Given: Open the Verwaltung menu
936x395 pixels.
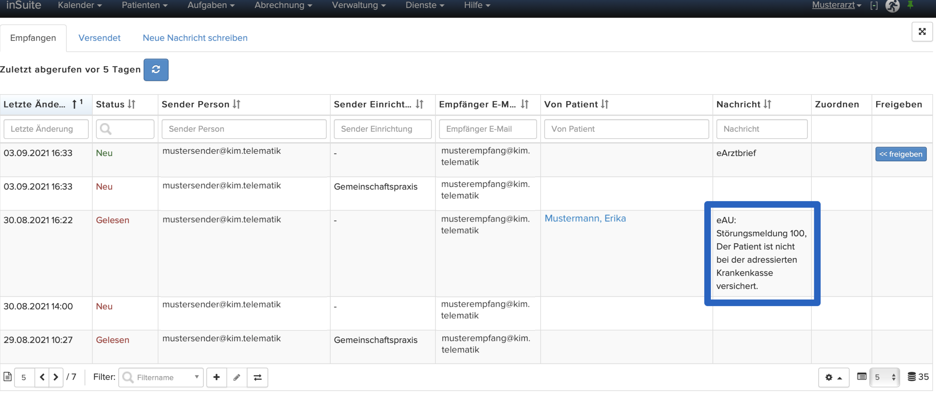Looking at the screenshot, I should click(359, 5).
